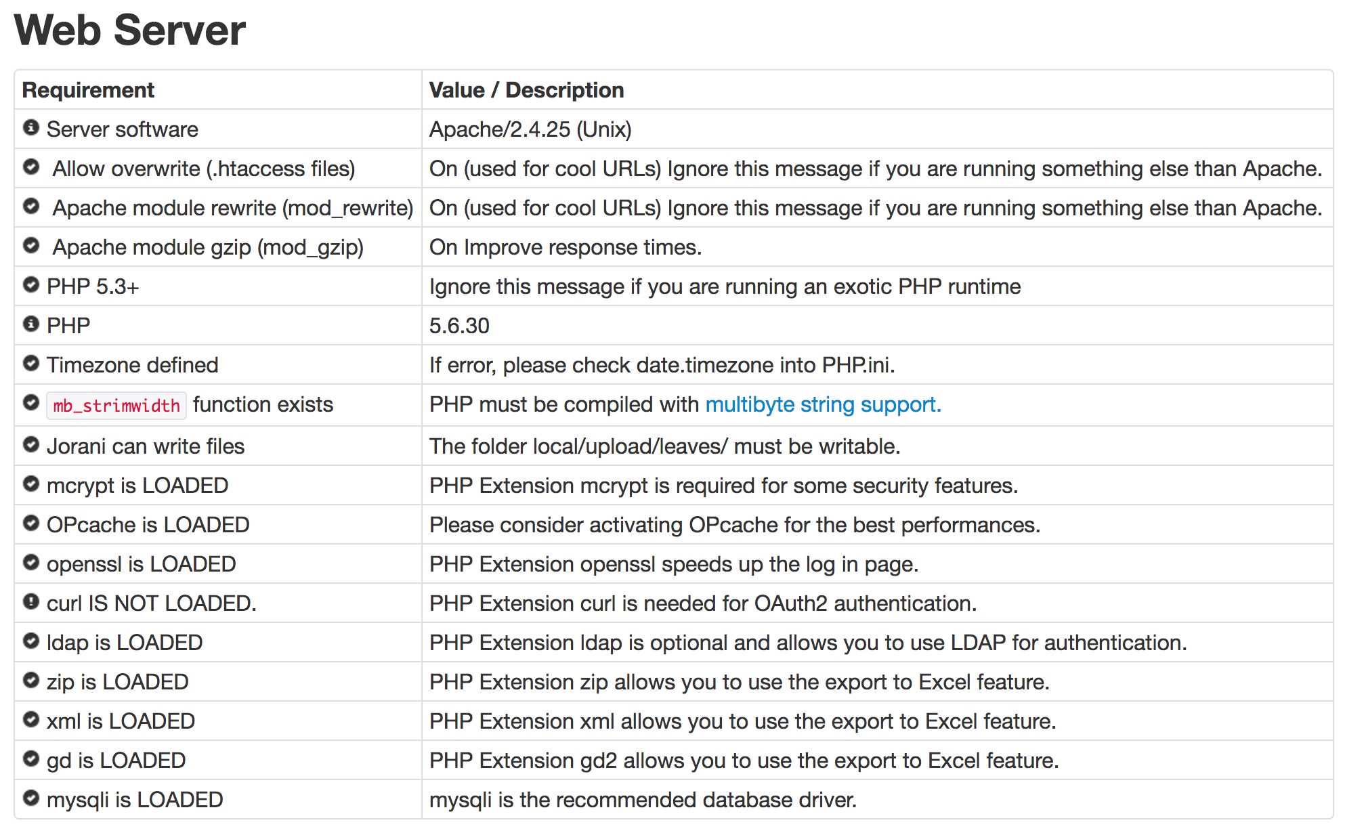This screenshot has height=833, width=1345.
Task: Click the check icon beside Jorani can write files
Action: 31,444
